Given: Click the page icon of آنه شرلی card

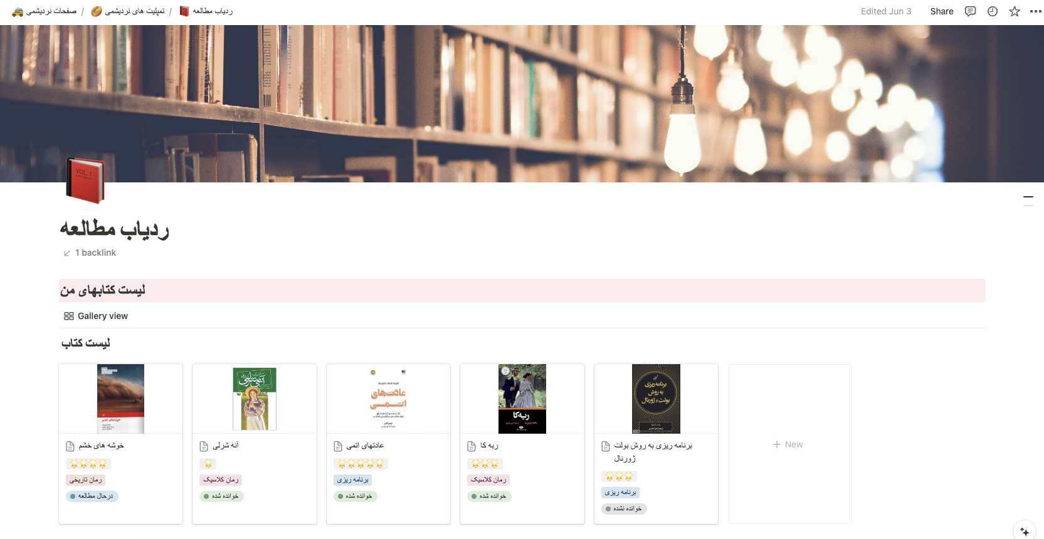Looking at the screenshot, I should (x=204, y=446).
